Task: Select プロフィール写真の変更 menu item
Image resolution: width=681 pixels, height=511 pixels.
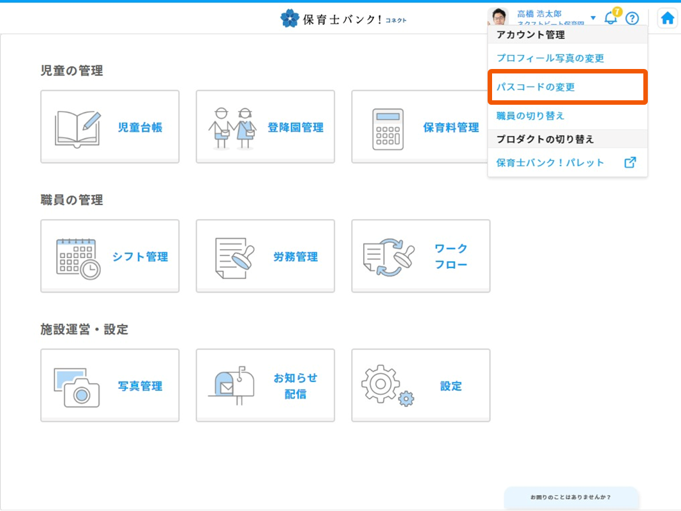Action: [x=550, y=58]
